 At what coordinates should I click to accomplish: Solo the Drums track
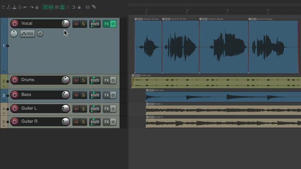tap(83, 80)
